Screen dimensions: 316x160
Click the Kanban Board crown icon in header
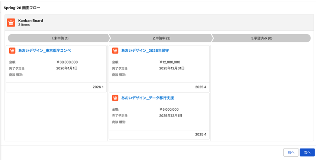[11, 23]
